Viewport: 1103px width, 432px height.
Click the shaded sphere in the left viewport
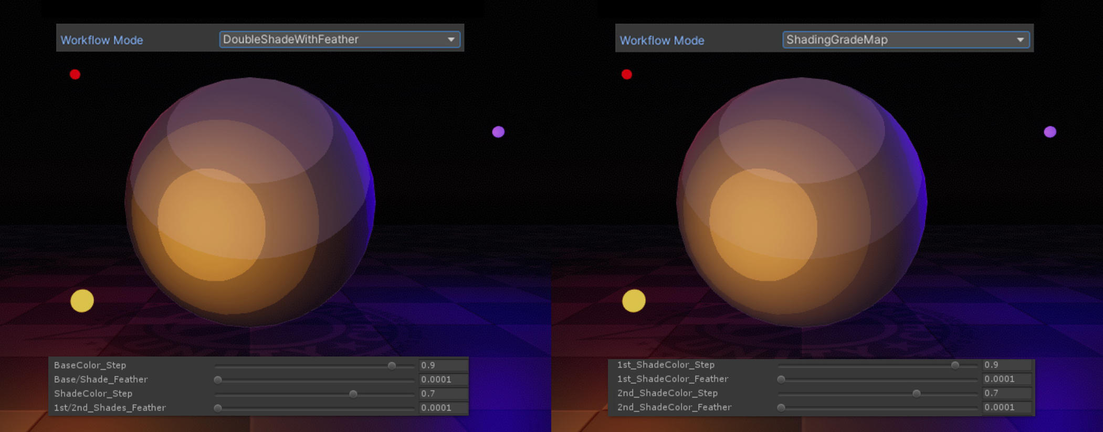pos(250,202)
